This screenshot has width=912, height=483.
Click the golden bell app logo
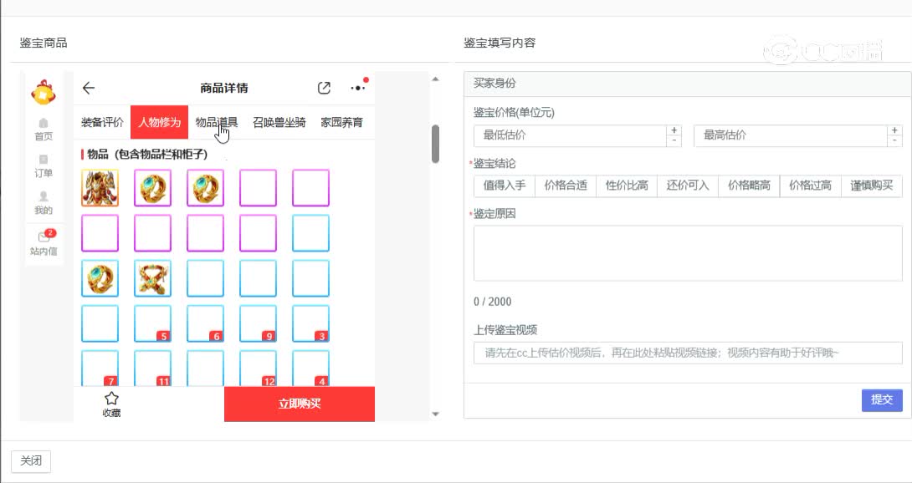point(44,93)
